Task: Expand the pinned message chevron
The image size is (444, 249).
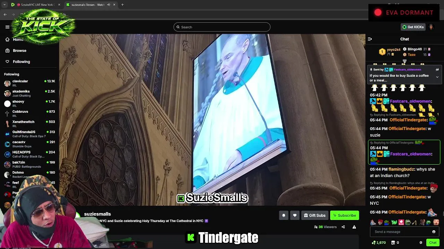Action: (x=437, y=77)
